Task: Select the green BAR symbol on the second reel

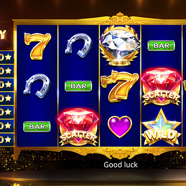Action: (78, 86)
